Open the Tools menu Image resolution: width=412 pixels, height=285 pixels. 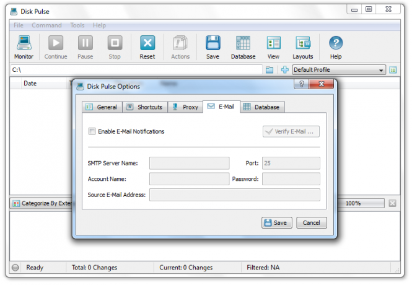pos(77,25)
